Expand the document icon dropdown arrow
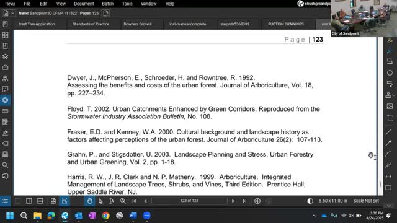 click(12, 13)
